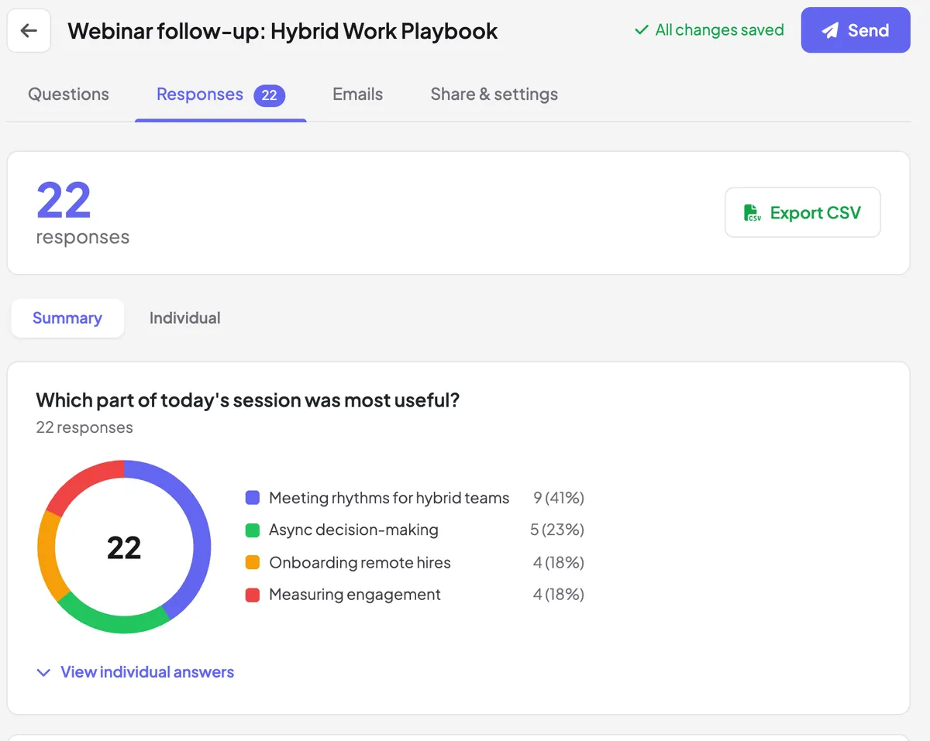Click the value 9 (41%)
This screenshot has height=741, width=930.
[559, 498]
